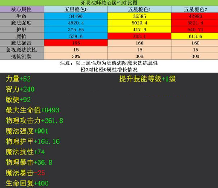The height and width of the screenshot is (188, 218).
Task: Select the '魔抗' row label
Action: [x=22, y=36]
